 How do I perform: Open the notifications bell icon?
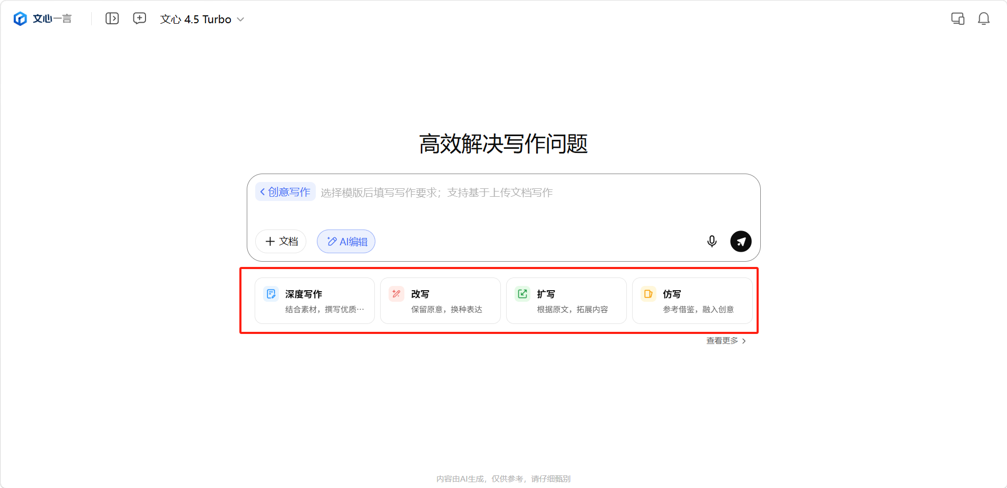(983, 19)
